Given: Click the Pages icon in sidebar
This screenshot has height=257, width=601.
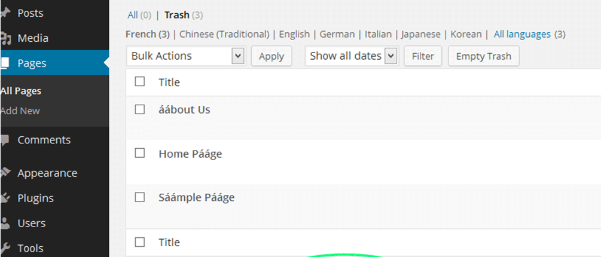Looking at the screenshot, I should tap(5, 63).
